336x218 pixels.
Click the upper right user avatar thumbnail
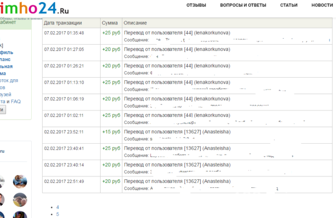(20, 181)
